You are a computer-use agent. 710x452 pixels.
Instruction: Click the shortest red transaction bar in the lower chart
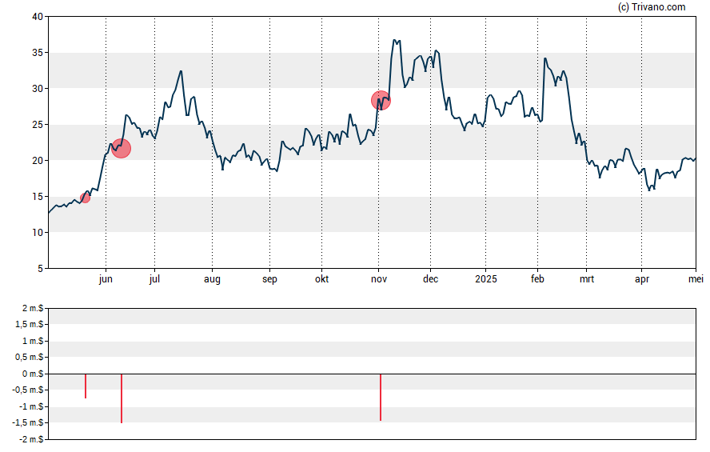tap(86, 386)
